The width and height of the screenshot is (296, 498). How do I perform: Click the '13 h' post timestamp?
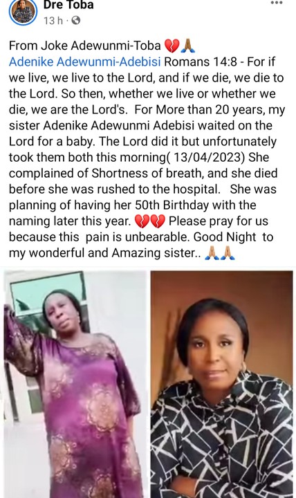[53, 21]
